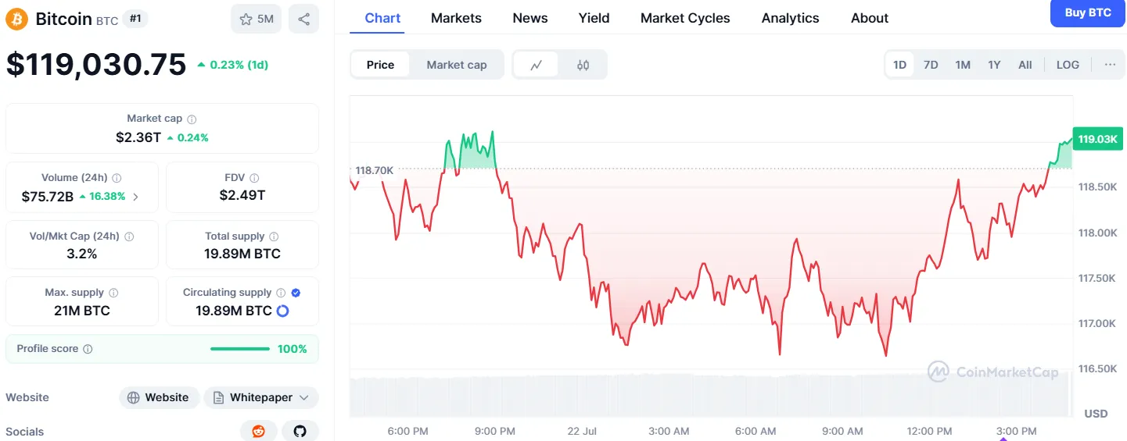The width and height of the screenshot is (1127, 441).
Task: Enable LOG scale on chart
Action: [1068, 65]
